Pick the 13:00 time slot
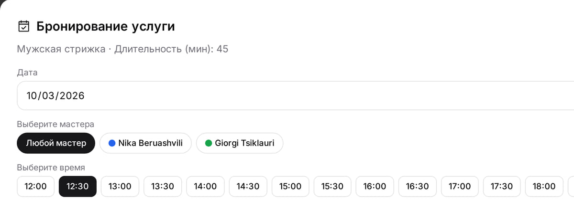 click(x=120, y=186)
